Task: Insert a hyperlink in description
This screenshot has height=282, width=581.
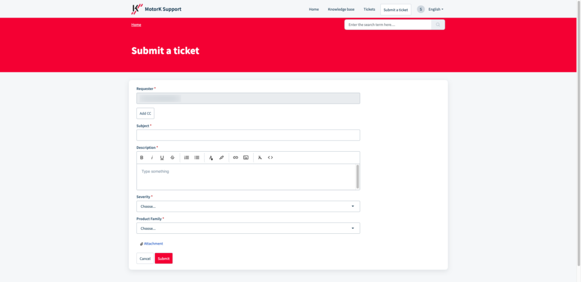Action: point(235,157)
